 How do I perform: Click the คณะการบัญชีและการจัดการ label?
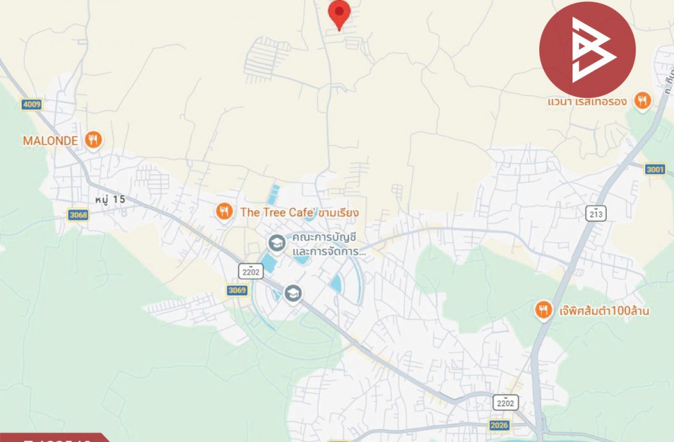[330, 244]
